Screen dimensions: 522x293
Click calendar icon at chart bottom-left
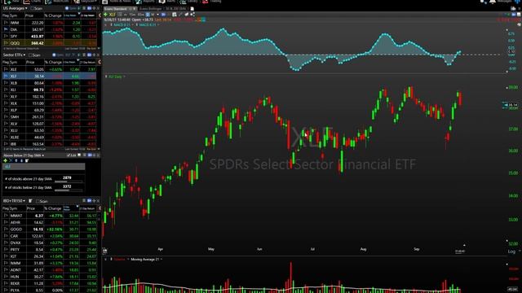(105, 251)
